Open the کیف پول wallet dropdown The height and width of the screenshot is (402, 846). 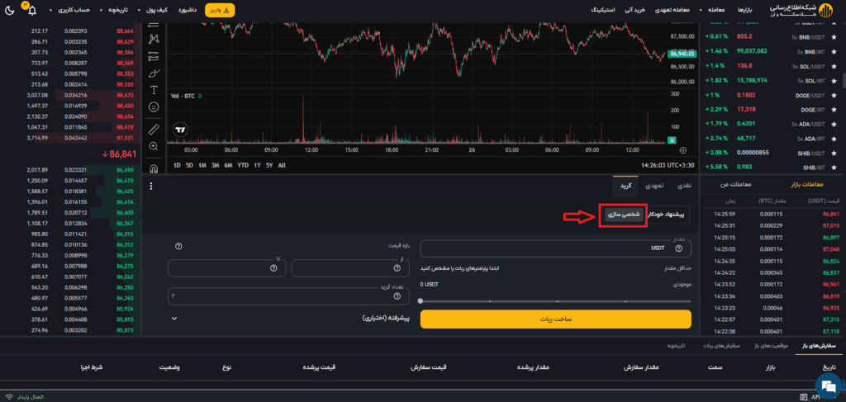[x=154, y=10]
